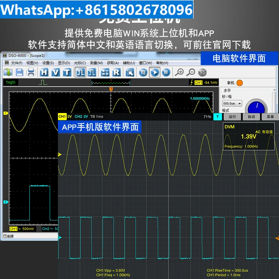Click the zoom in magnifier icon
279x279 pixels.
[179, 73]
